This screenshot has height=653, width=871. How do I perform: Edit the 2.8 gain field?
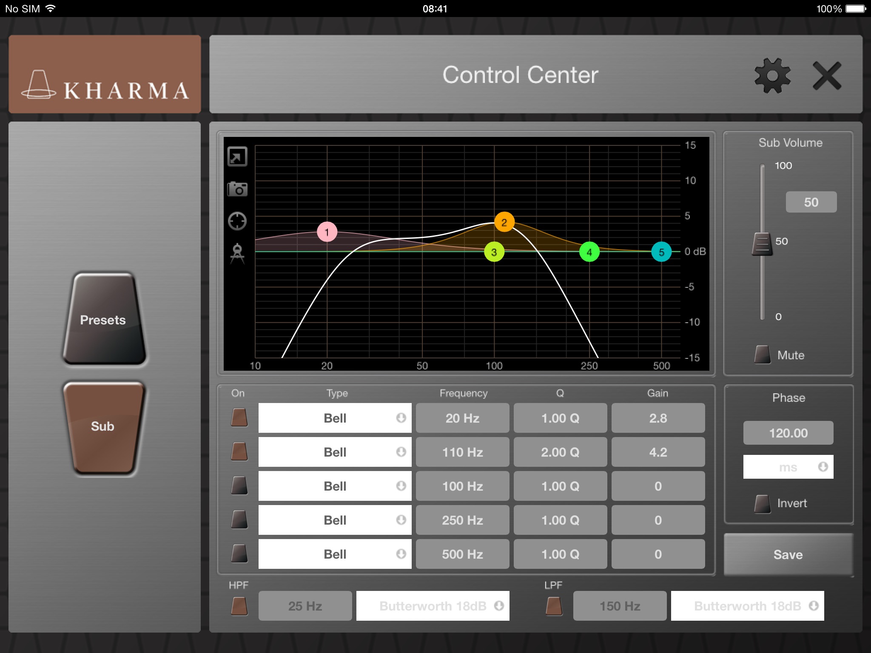(658, 418)
